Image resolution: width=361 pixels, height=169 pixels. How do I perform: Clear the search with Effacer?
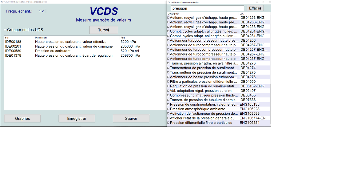(255, 8)
